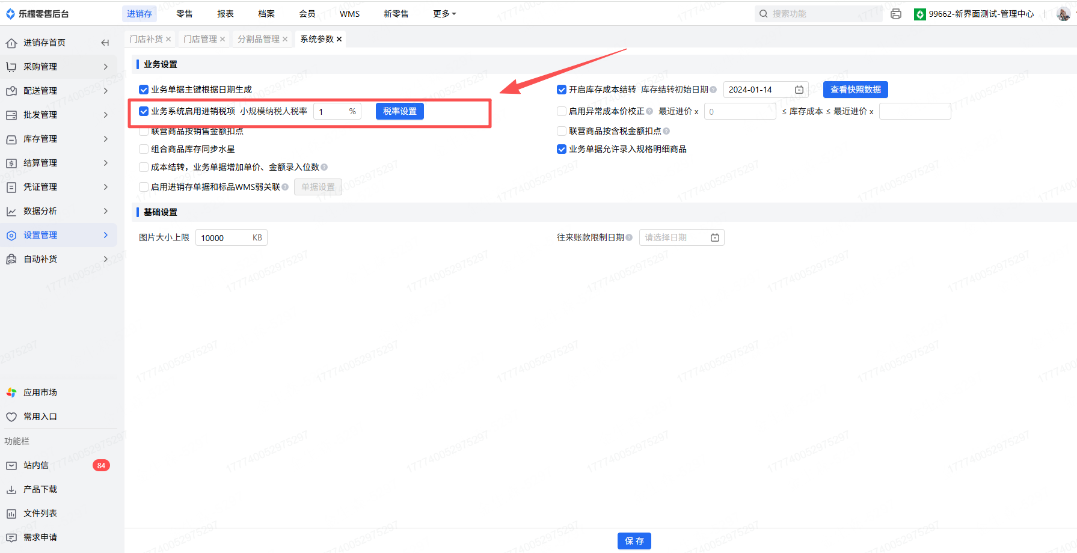1077x553 pixels.
Task: Click the 图片大小上限 input field
Action: point(232,237)
